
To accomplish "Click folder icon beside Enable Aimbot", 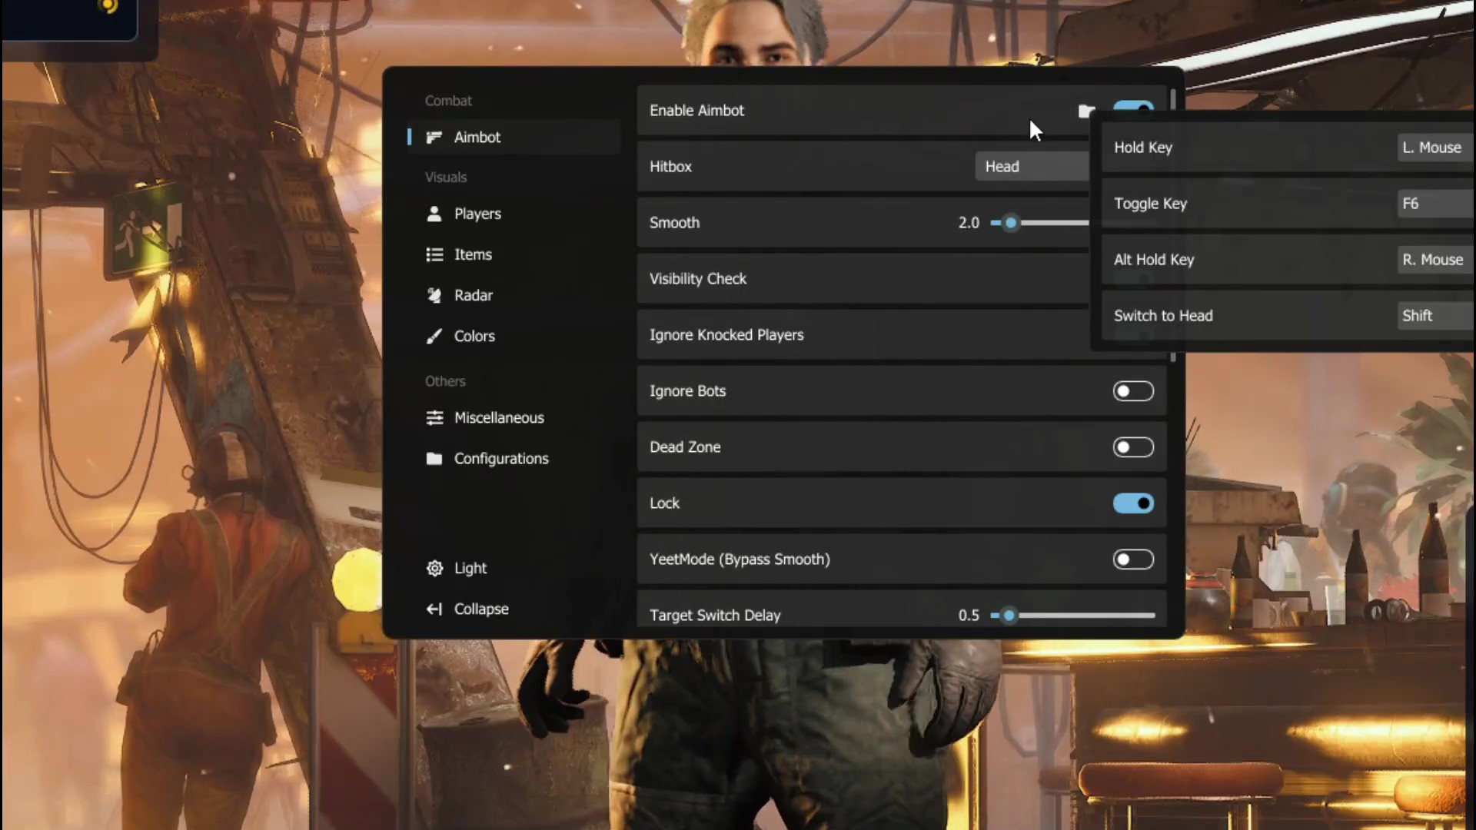I will 1085,111.
